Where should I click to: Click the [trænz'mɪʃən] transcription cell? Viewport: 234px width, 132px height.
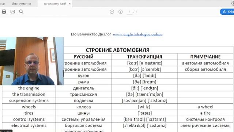(145, 94)
